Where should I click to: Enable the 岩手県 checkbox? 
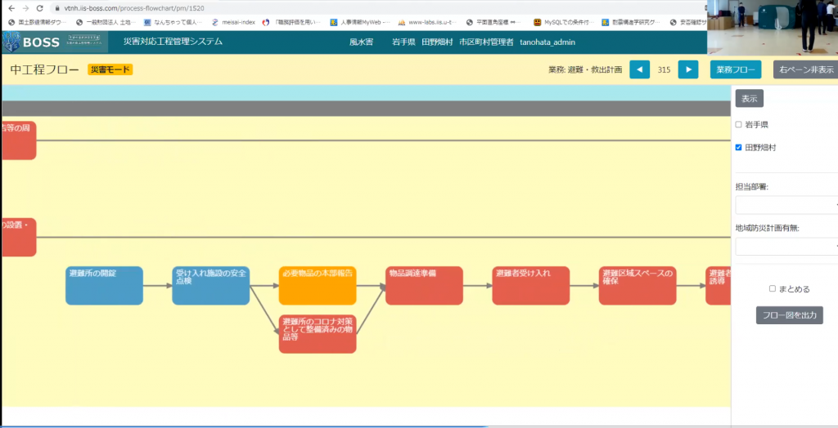[738, 125]
